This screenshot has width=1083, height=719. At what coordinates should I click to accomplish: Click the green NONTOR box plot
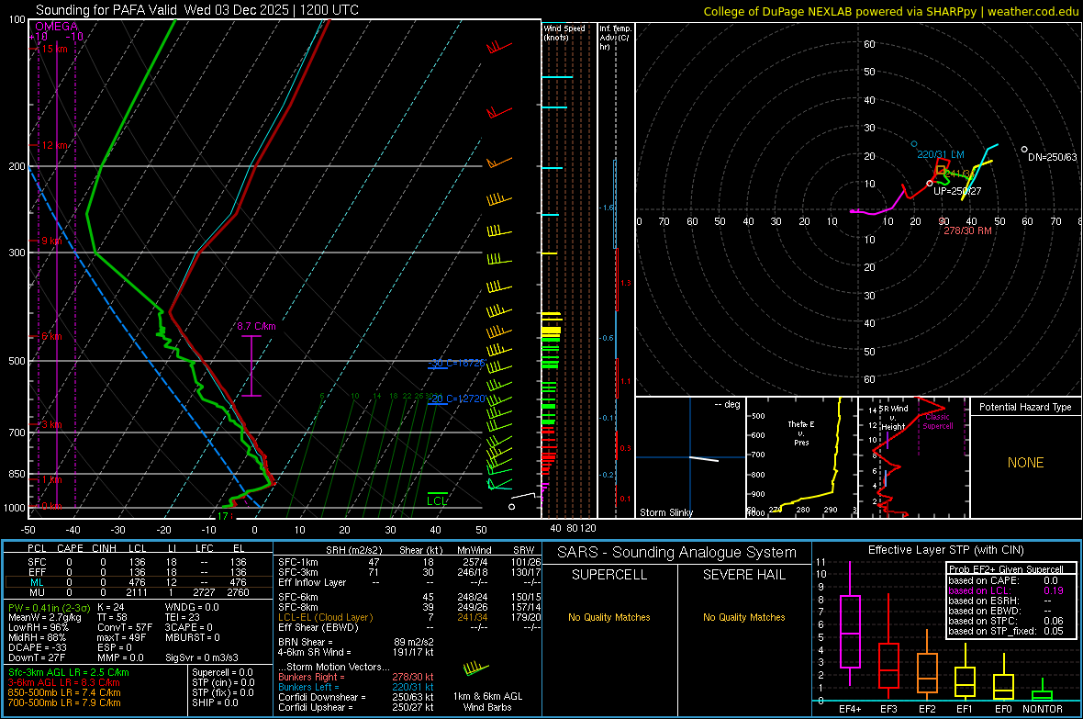coord(1043,691)
